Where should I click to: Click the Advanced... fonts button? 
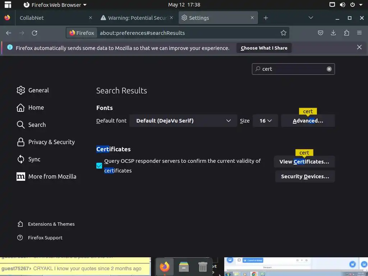coord(308,121)
